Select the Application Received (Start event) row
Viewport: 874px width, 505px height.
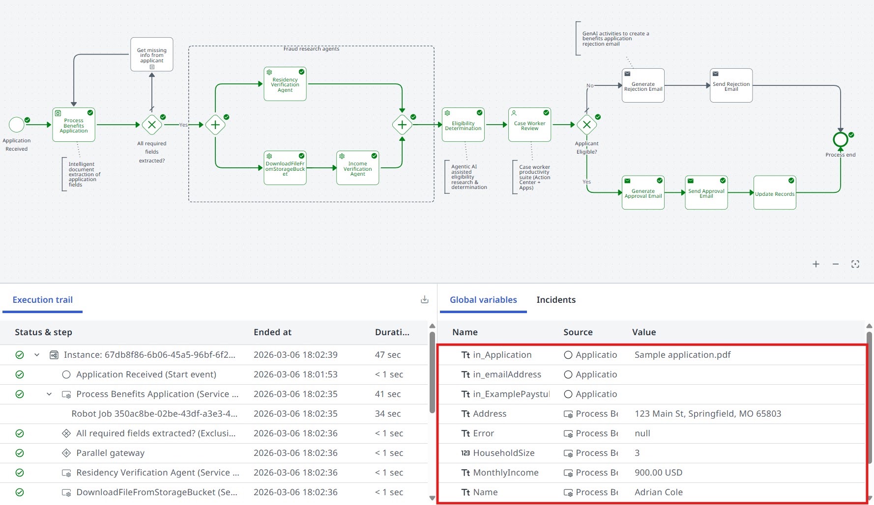[x=214, y=374]
